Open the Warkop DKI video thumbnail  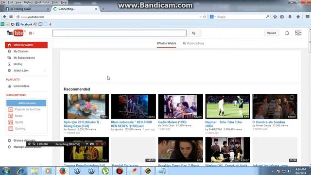coord(228,150)
